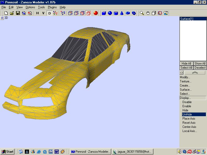Click the red ball render icon
This screenshot has height=155, width=207.
[x=95, y=13]
